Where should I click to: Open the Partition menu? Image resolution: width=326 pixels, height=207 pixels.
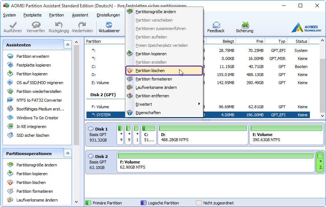pyautogui.click(x=56, y=15)
